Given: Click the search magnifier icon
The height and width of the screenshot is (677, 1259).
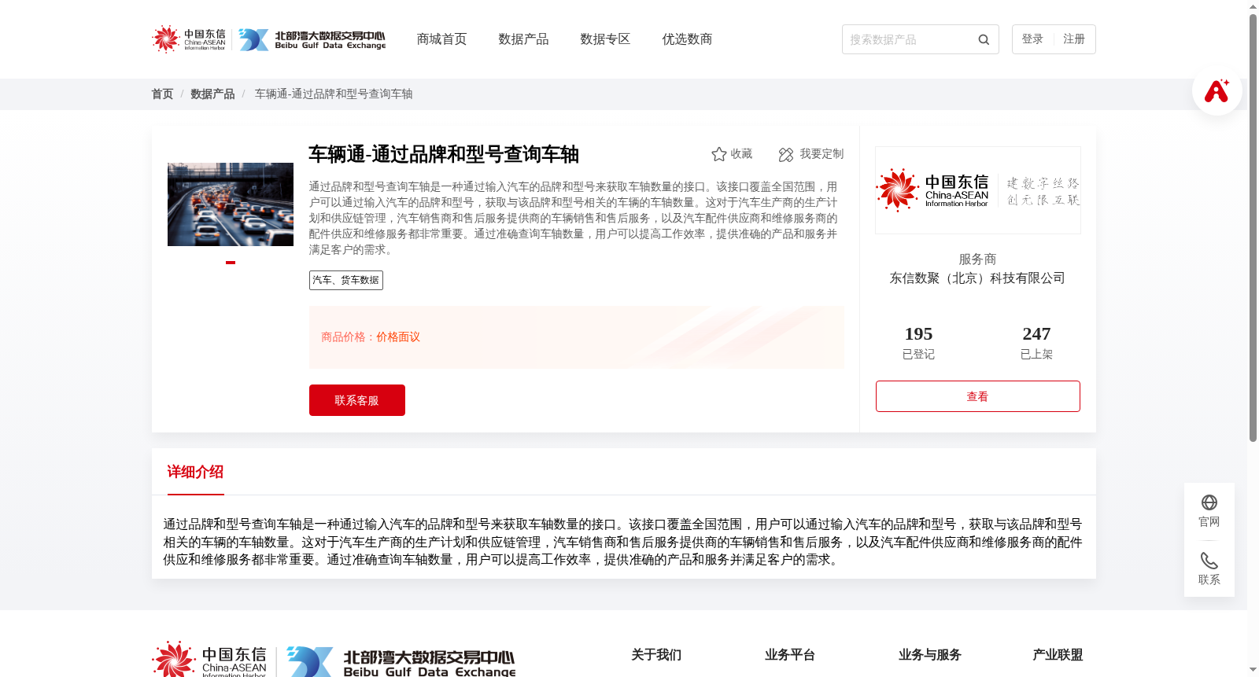Looking at the screenshot, I should (x=984, y=39).
